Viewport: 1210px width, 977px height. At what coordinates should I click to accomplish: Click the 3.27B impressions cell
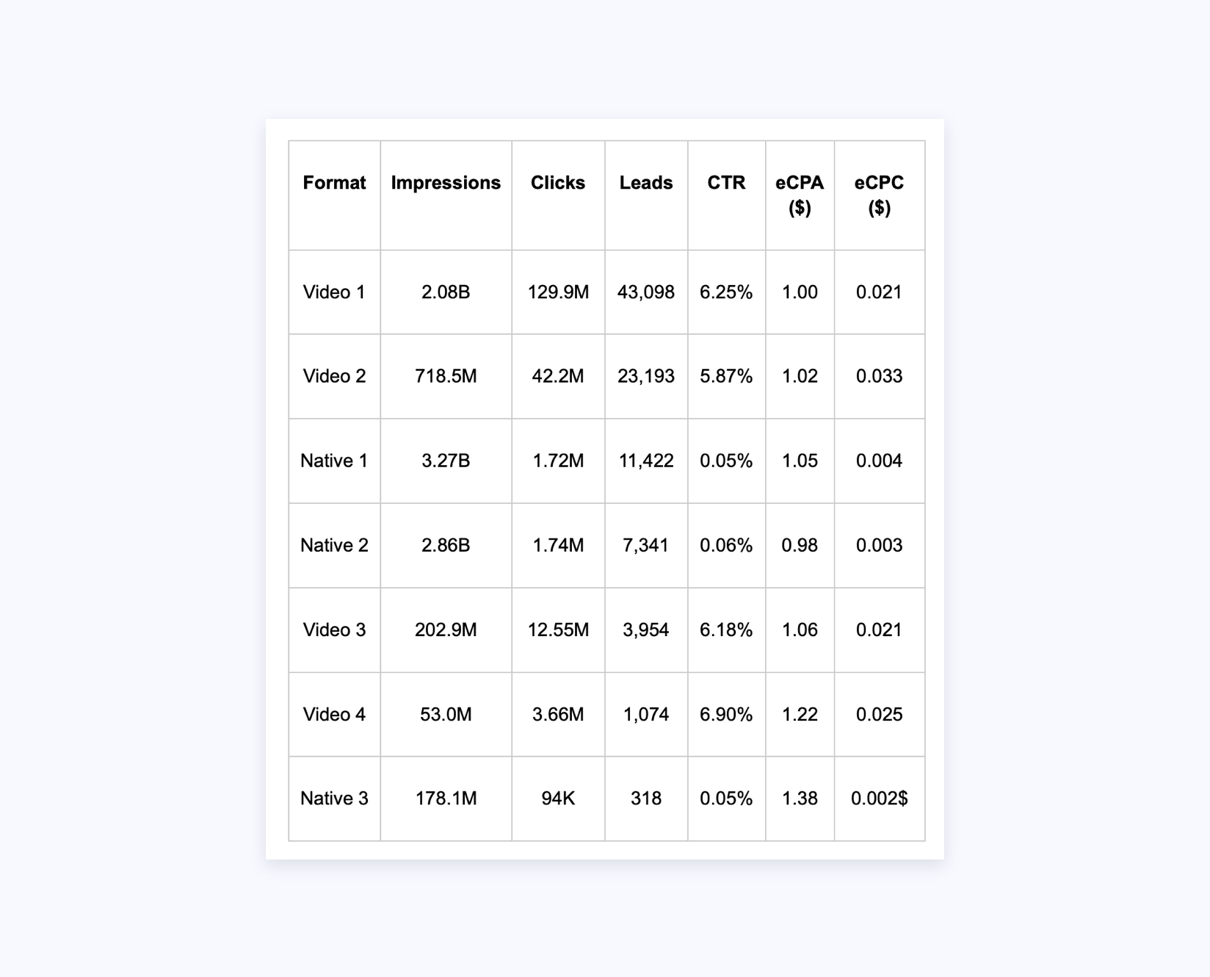[446, 461]
